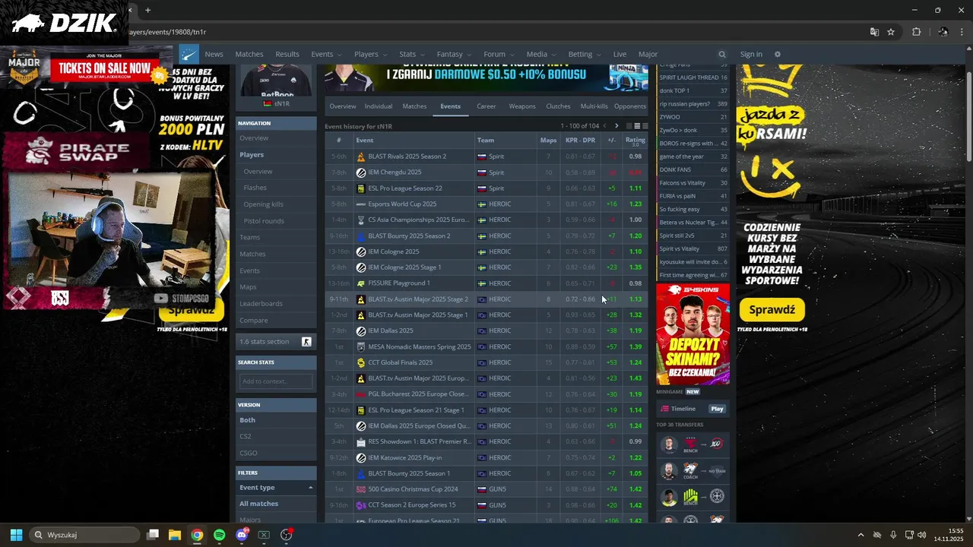This screenshot has width=973, height=547.
Task: Open Chrome from the taskbar
Action: [x=197, y=535]
